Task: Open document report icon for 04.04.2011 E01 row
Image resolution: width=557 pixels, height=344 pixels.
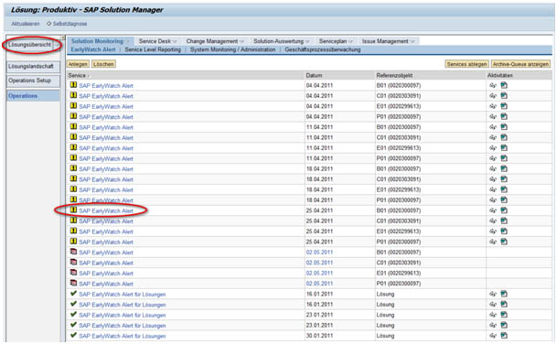Action: (504, 106)
